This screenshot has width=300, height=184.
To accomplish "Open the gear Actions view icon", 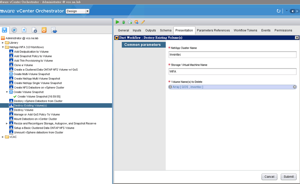I will pos(35,30).
